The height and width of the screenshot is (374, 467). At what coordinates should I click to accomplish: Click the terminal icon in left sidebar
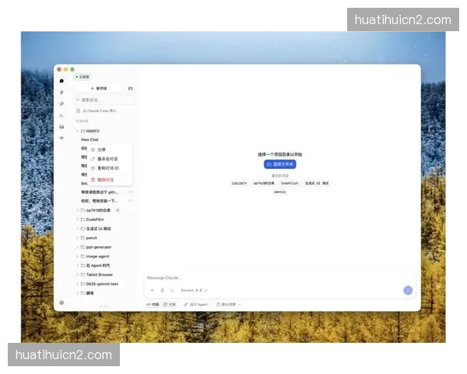(x=61, y=115)
